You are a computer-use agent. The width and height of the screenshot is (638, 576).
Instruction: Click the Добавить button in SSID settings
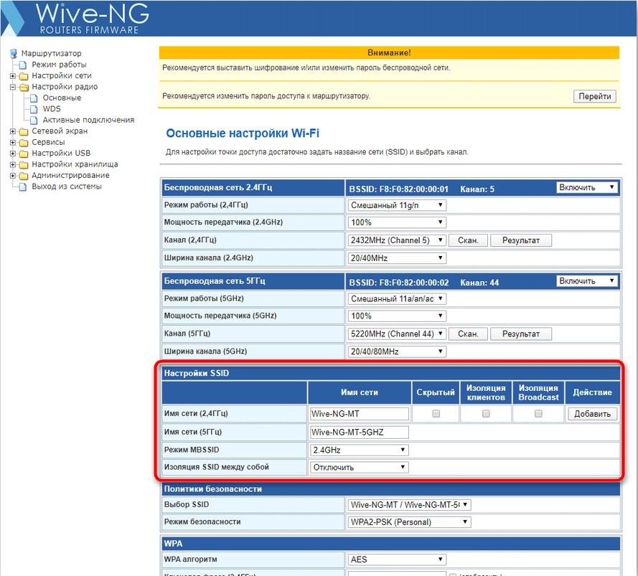(592, 414)
